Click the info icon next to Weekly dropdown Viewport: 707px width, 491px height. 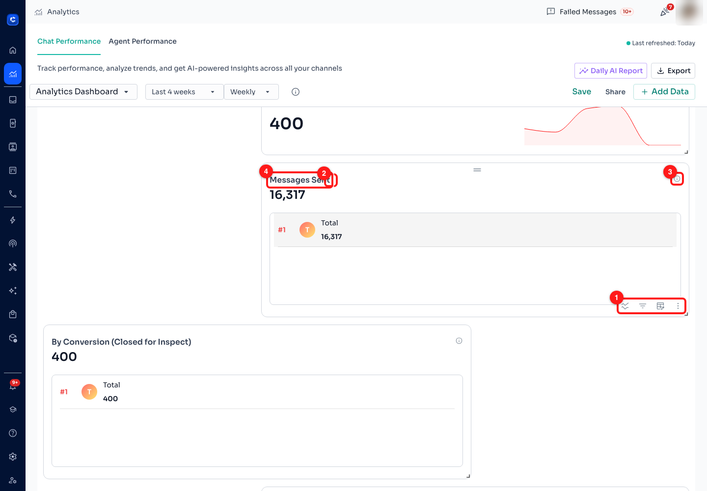pos(296,92)
